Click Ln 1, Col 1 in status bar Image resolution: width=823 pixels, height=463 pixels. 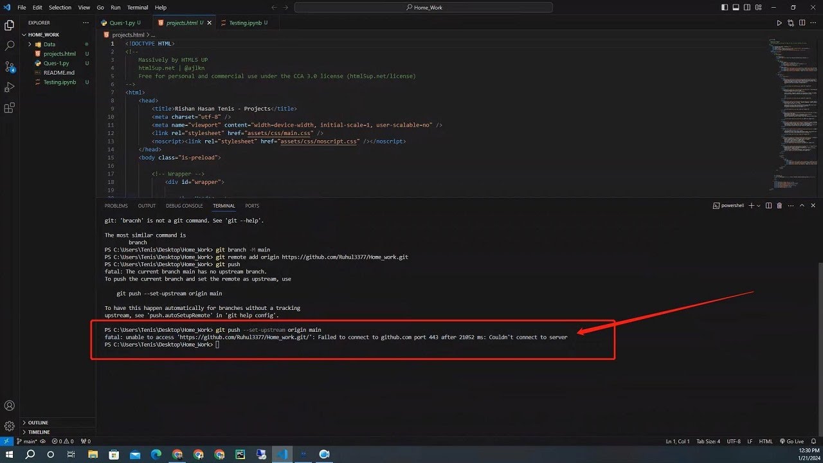(x=678, y=441)
